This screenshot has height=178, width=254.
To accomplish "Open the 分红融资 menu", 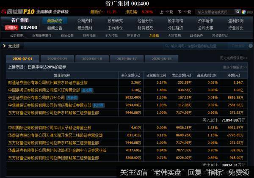I will (175, 28).
